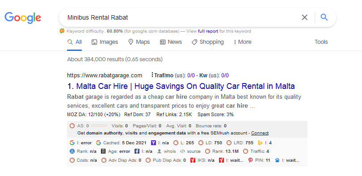Click the Alexa icon beside Rank: n/a

pos(72,151)
